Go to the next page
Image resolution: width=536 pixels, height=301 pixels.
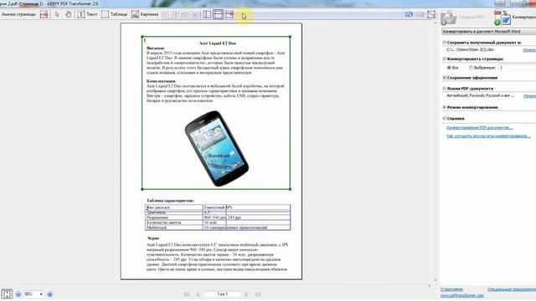tap(247, 294)
